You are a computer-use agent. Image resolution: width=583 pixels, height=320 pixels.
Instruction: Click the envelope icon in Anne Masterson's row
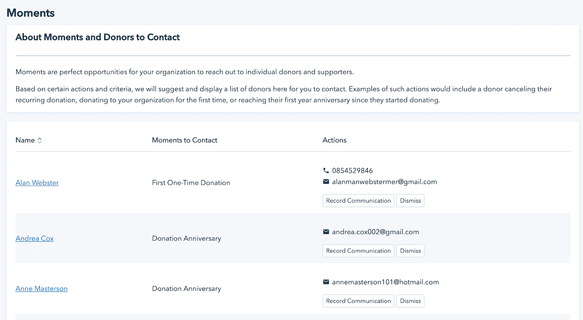(x=326, y=282)
